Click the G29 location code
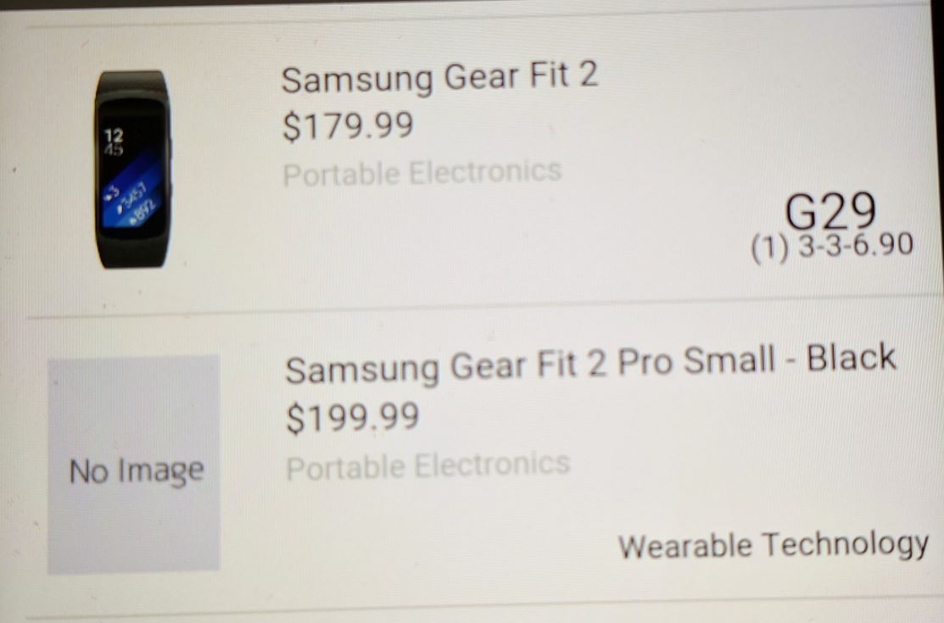This screenshot has height=623, width=944. coord(830,211)
